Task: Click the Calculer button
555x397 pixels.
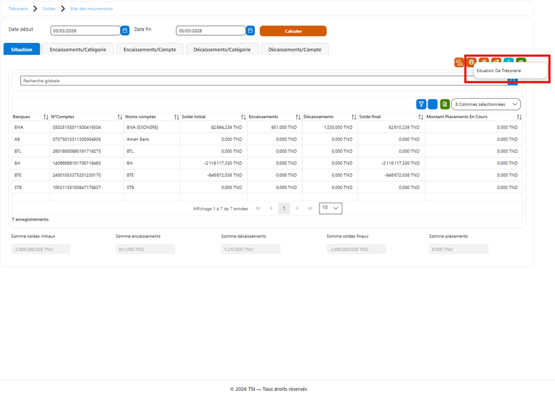Action: [x=293, y=31]
